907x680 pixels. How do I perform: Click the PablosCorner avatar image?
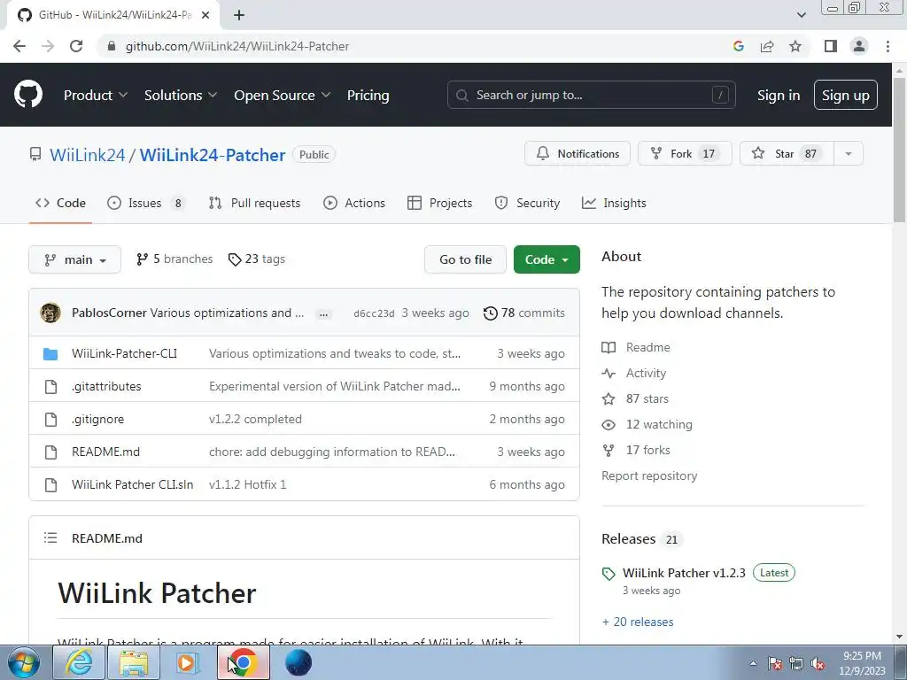pyautogui.click(x=50, y=313)
